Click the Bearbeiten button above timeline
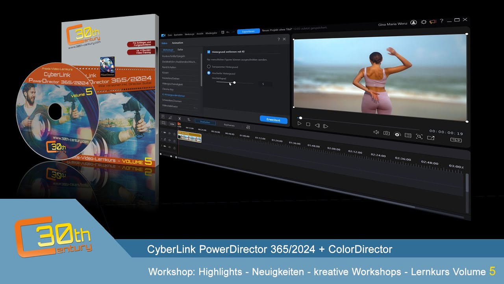This screenshot has height=284, width=504. click(205, 122)
